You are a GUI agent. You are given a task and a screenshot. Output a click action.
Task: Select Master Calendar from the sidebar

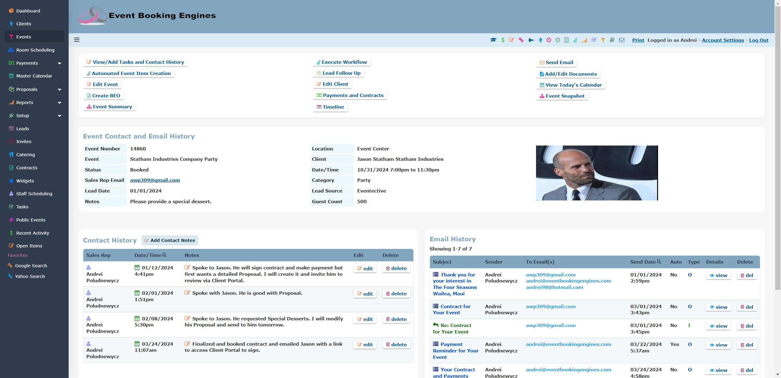pos(34,76)
